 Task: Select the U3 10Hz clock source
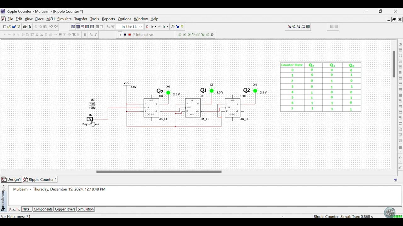[92, 104]
